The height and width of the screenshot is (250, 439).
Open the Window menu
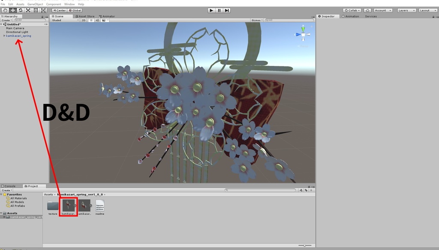[x=69, y=4]
